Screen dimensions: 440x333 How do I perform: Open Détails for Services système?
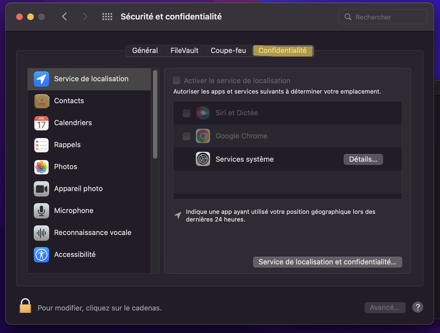click(363, 159)
